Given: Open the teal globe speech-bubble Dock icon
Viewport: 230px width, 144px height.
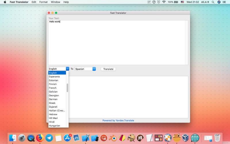Looking at the screenshot, I should 195,138.
